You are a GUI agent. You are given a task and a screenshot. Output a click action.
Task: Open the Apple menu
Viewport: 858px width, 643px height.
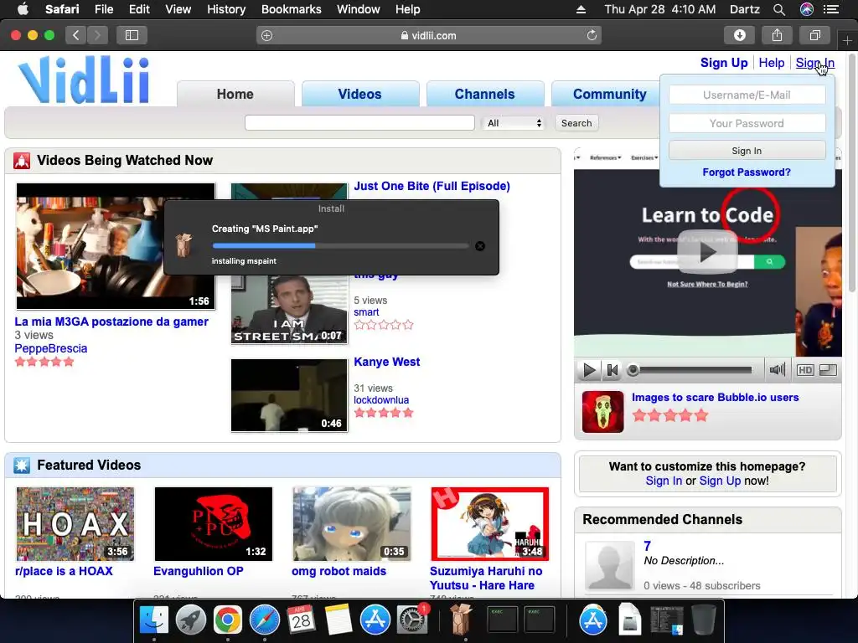[23, 8]
